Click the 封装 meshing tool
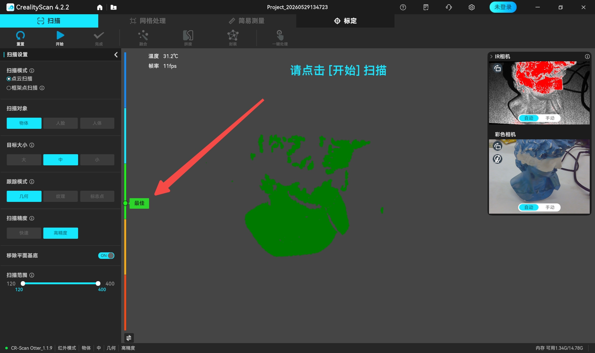Screen dimensions: 595x353 [x=233, y=38]
